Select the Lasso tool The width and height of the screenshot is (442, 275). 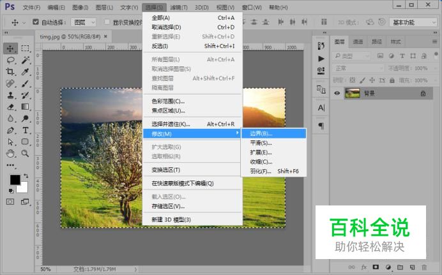10,60
